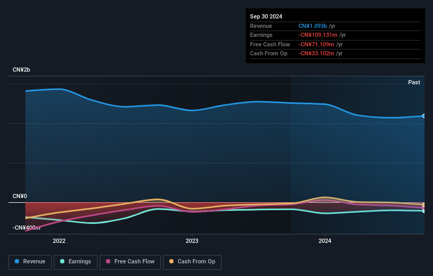Click the Revenue endpoint marker on the chart

pyautogui.click(x=424, y=116)
